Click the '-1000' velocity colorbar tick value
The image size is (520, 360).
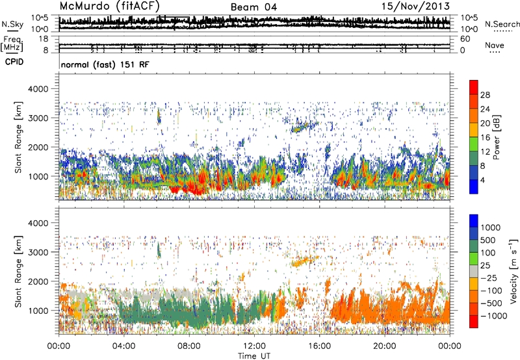click(x=494, y=316)
